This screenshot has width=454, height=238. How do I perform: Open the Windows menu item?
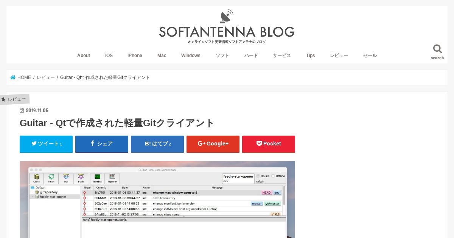(x=191, y=56)
